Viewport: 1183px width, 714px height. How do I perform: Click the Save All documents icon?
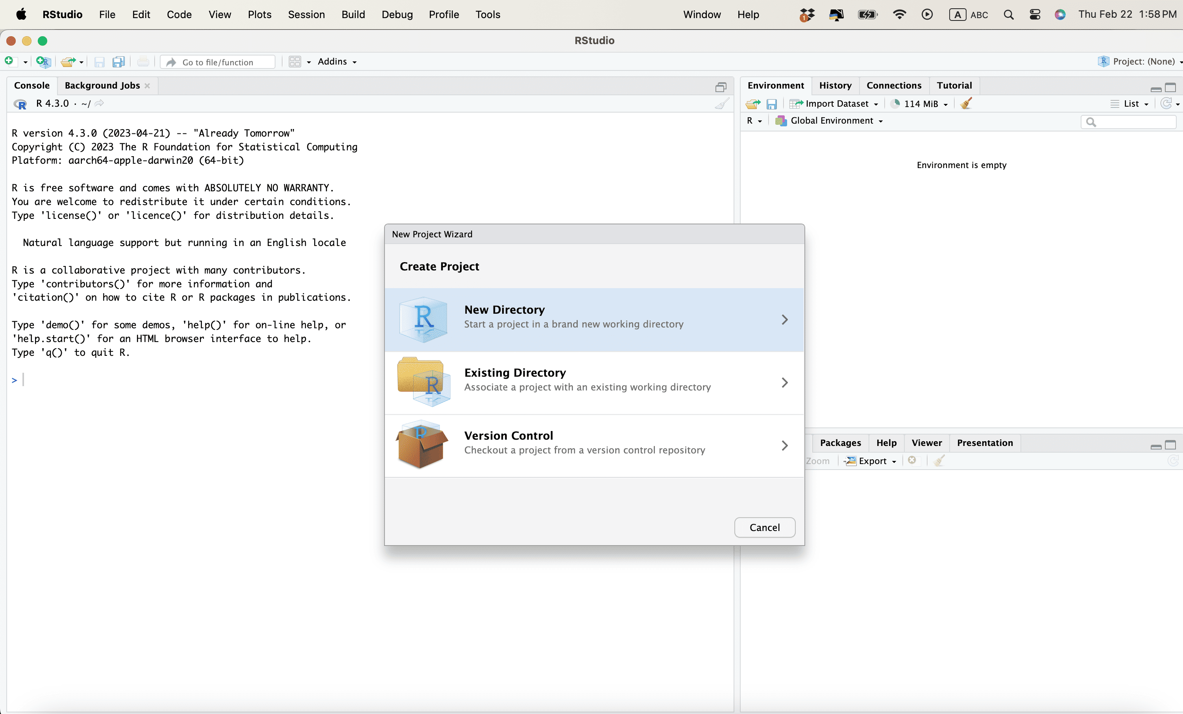pos(118,61)
